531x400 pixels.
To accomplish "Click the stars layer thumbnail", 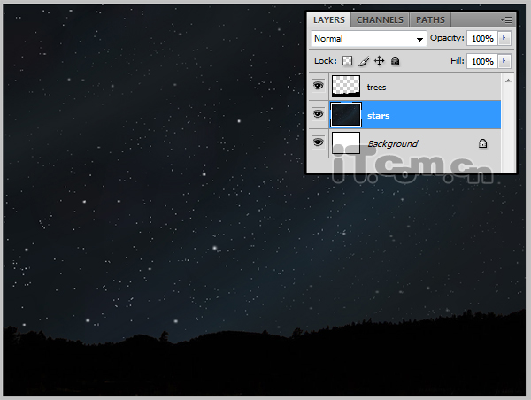I will pyautogui.click(x=346, y=115).
